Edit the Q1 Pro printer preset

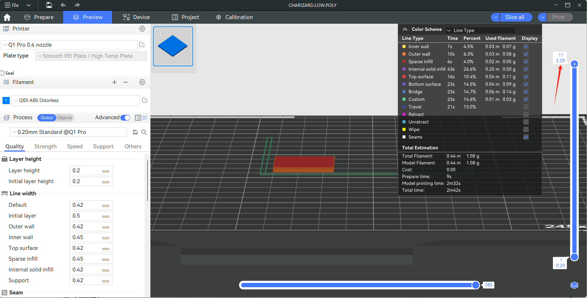pos(142,45)
